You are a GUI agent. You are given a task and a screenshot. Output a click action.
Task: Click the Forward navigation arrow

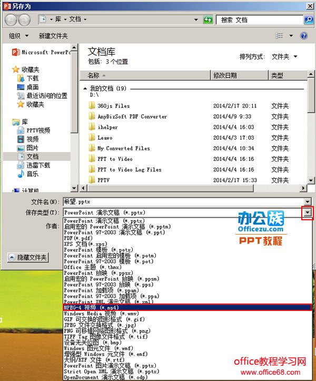tap(25, 20)
